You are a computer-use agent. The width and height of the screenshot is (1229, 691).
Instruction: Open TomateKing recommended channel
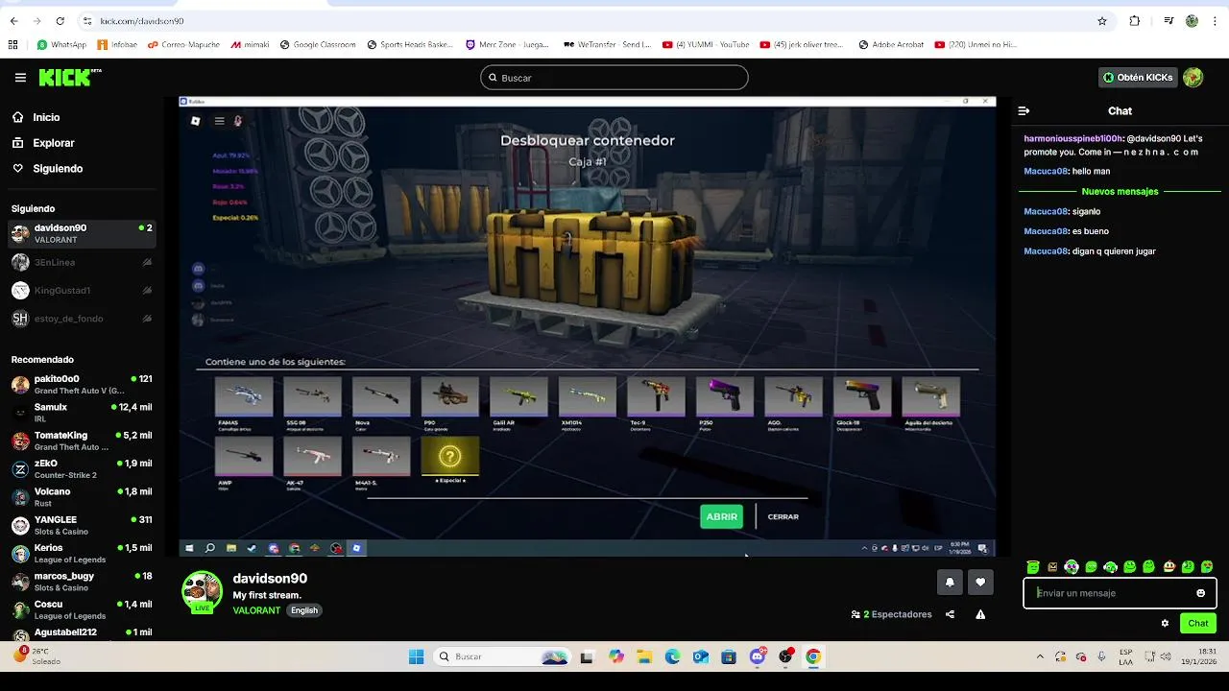point(82,441)
